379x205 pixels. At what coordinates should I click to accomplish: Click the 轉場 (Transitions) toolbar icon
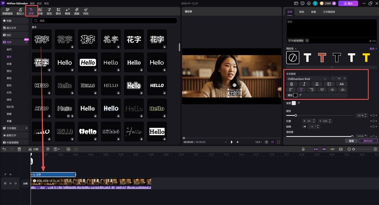coord(68,11)
